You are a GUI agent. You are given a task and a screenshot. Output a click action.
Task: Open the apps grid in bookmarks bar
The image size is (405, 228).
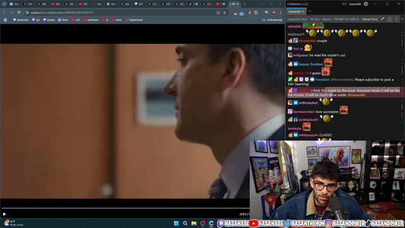[x=5, y=20]
